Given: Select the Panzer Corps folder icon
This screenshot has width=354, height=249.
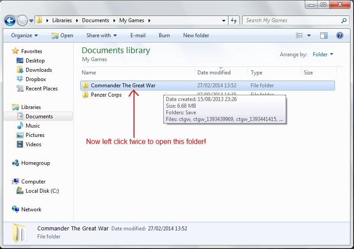Looking at the screenshot, I should click(85, 94).
